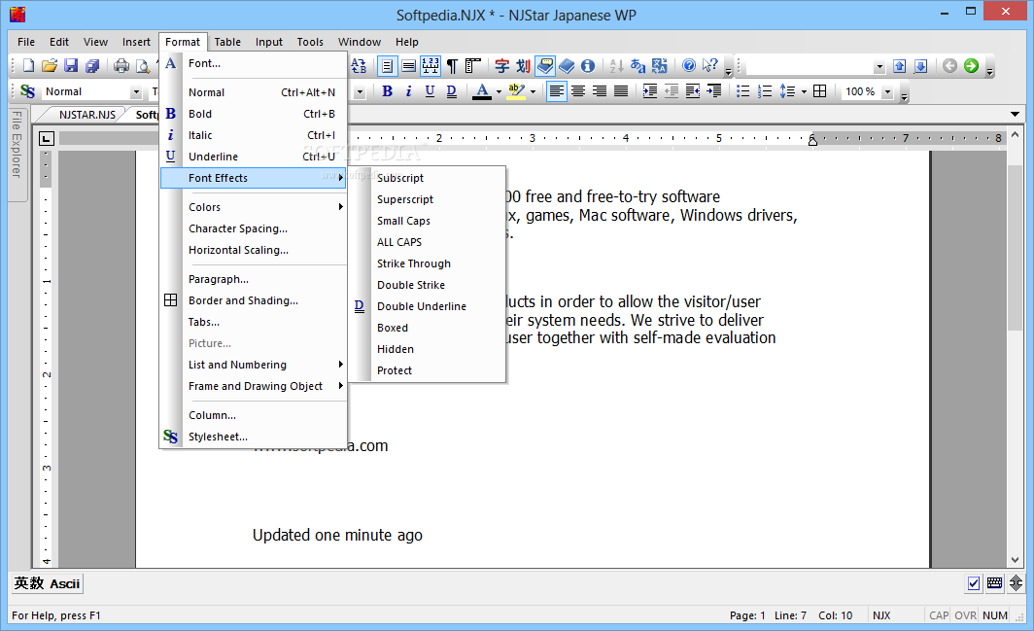
Task: Toggle the pop-up dictionary speech bubble icon
Action: coord(544,65)
